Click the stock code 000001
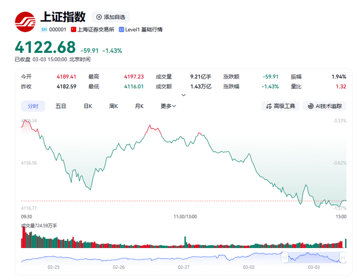The width and height of the screenshot is (357, 279). 58,30
